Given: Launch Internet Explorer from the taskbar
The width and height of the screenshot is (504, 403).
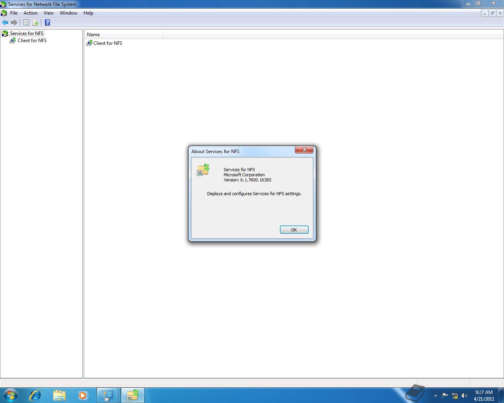Looking at the screenshot, I should point(35,395).
